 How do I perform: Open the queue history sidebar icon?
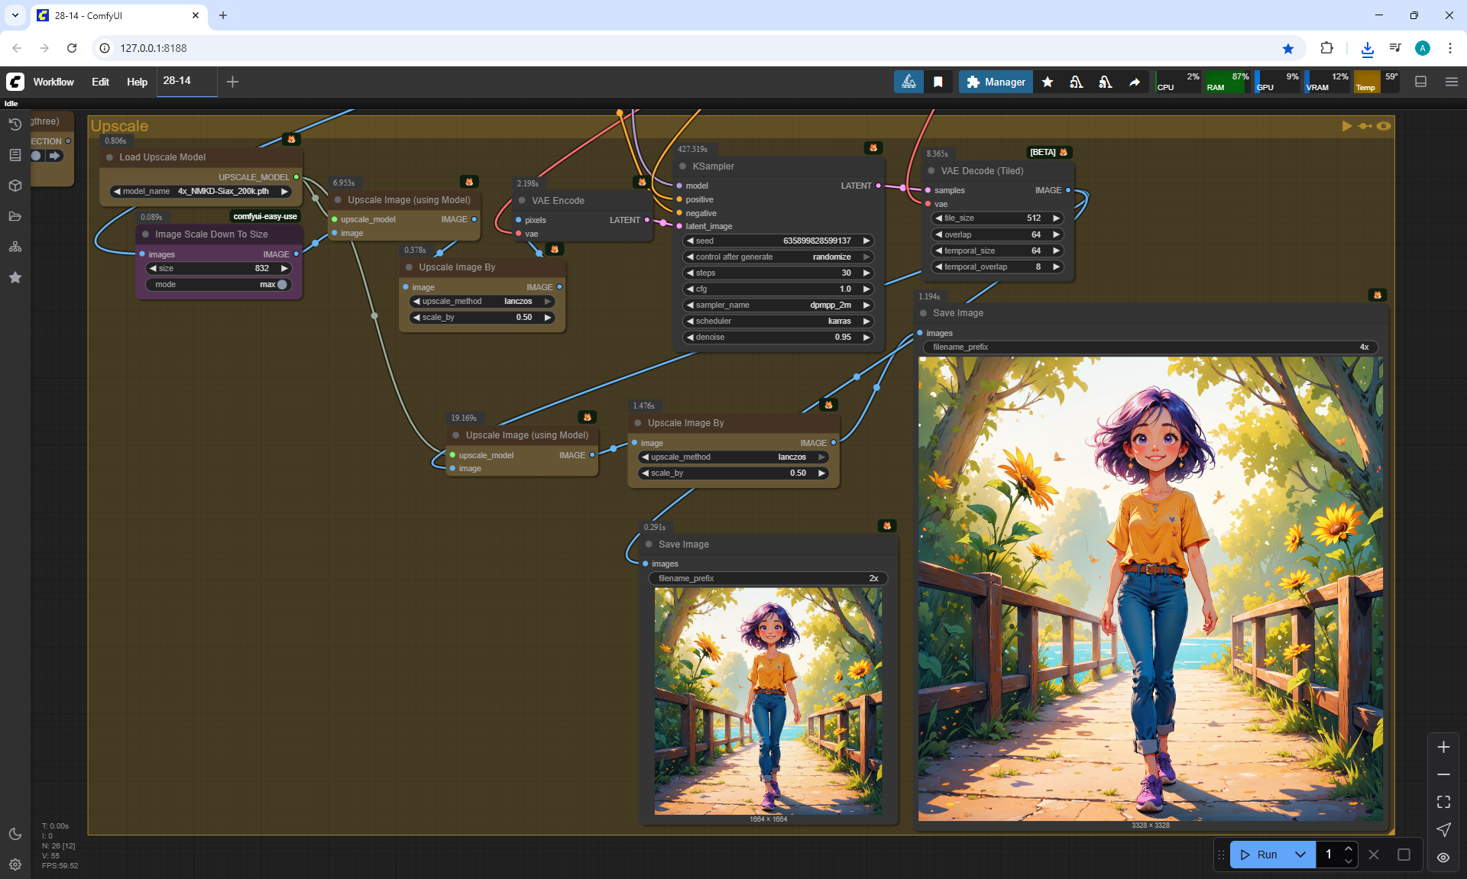pos(15,124)
